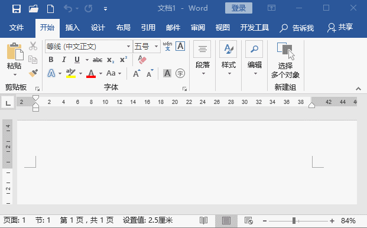Click 选择多个对象 button

285,60
